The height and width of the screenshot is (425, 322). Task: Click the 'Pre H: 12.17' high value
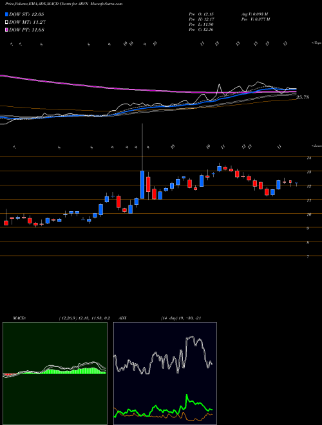201,19
